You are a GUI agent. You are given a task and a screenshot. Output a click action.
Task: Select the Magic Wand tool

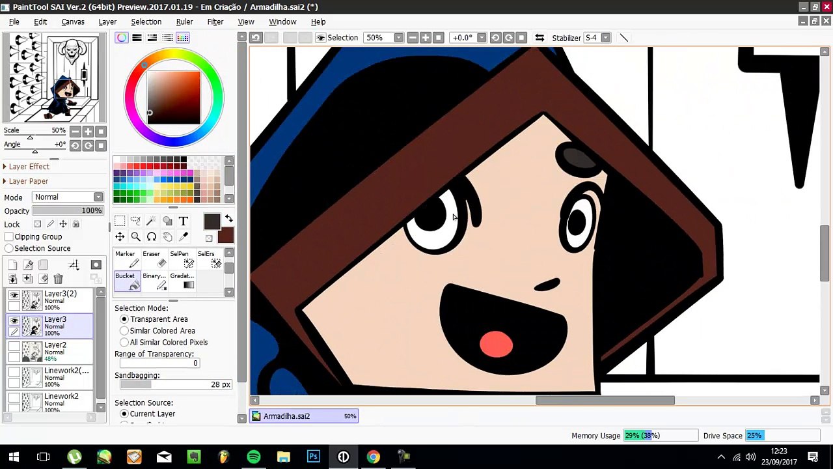pyautogui.click(x=151, y=221)
